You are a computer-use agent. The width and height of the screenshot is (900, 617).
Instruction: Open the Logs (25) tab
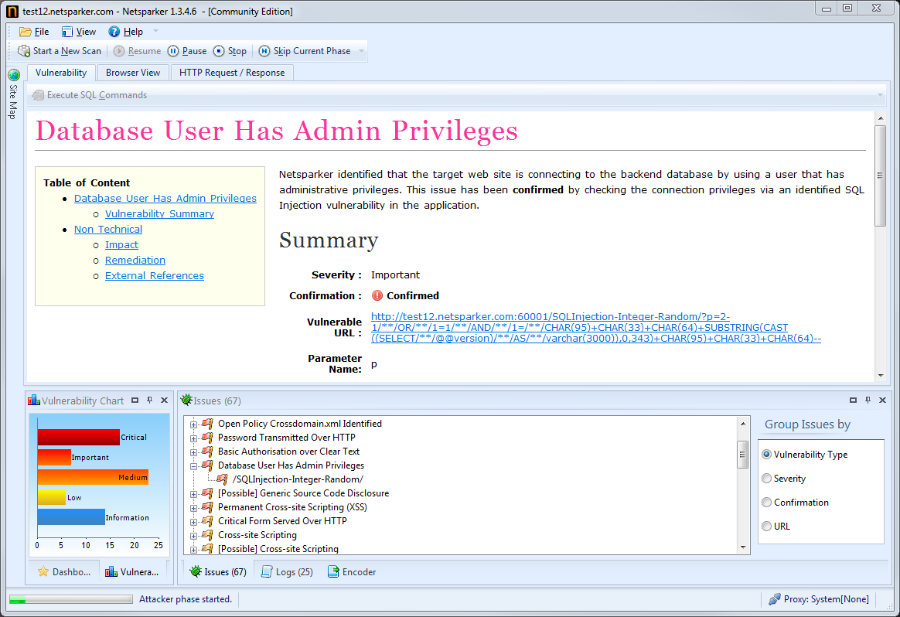click(x=286, y=571)
